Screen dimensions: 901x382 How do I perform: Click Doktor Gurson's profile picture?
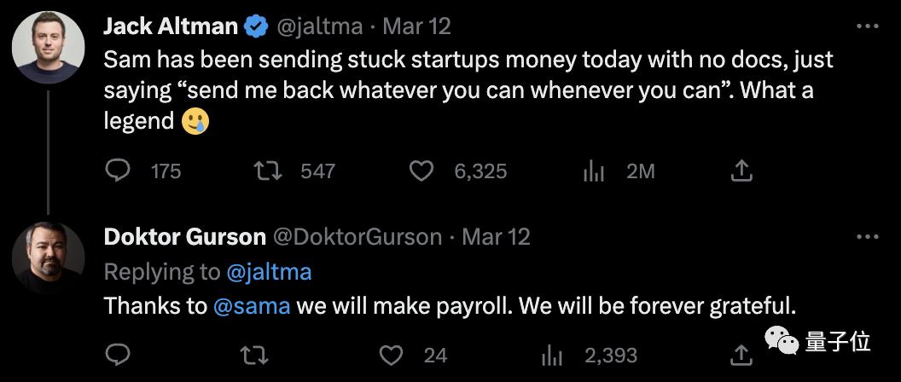click(x=49, y=258)
